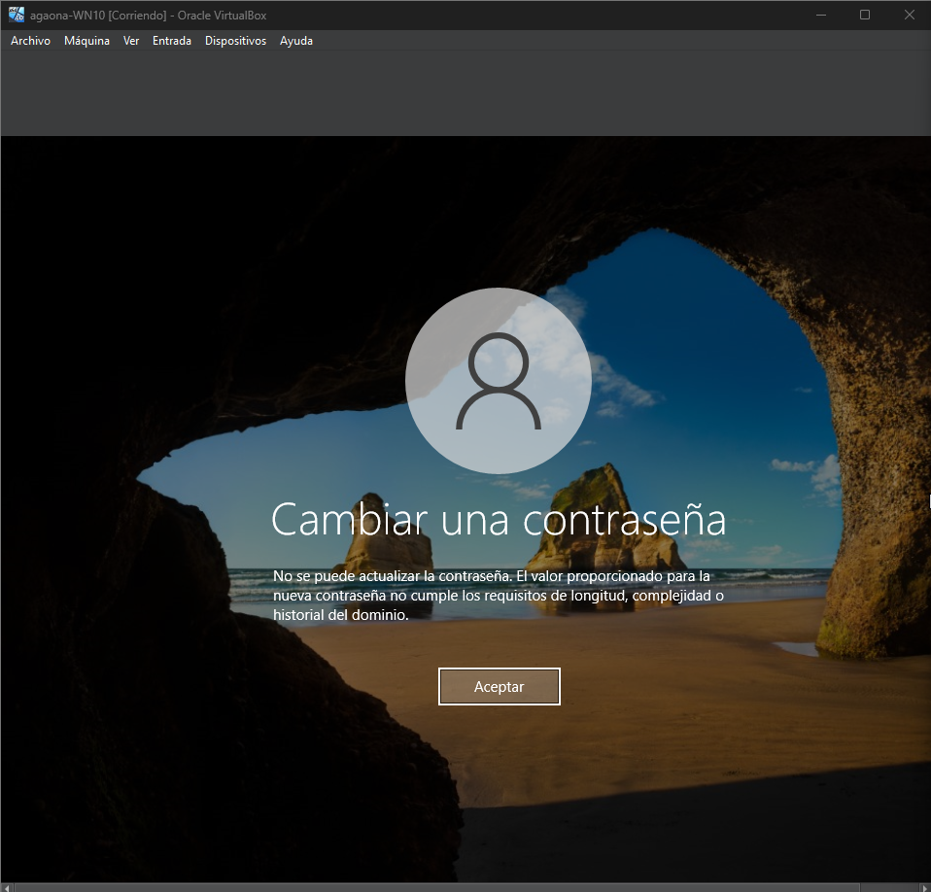
Task: Click the Aceptar button
Action: tap(499, 686)
